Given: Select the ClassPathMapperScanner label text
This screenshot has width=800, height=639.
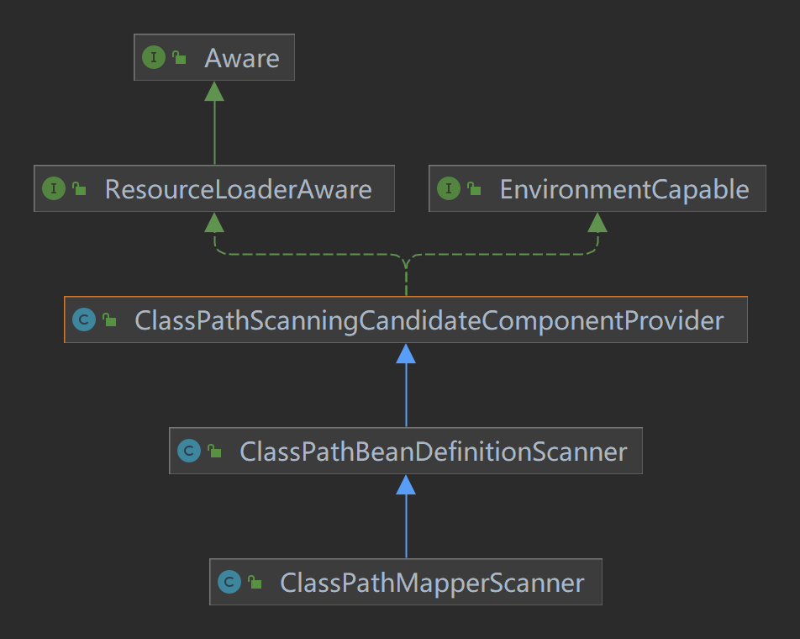Looking at the screenshot, I should 432,583.
